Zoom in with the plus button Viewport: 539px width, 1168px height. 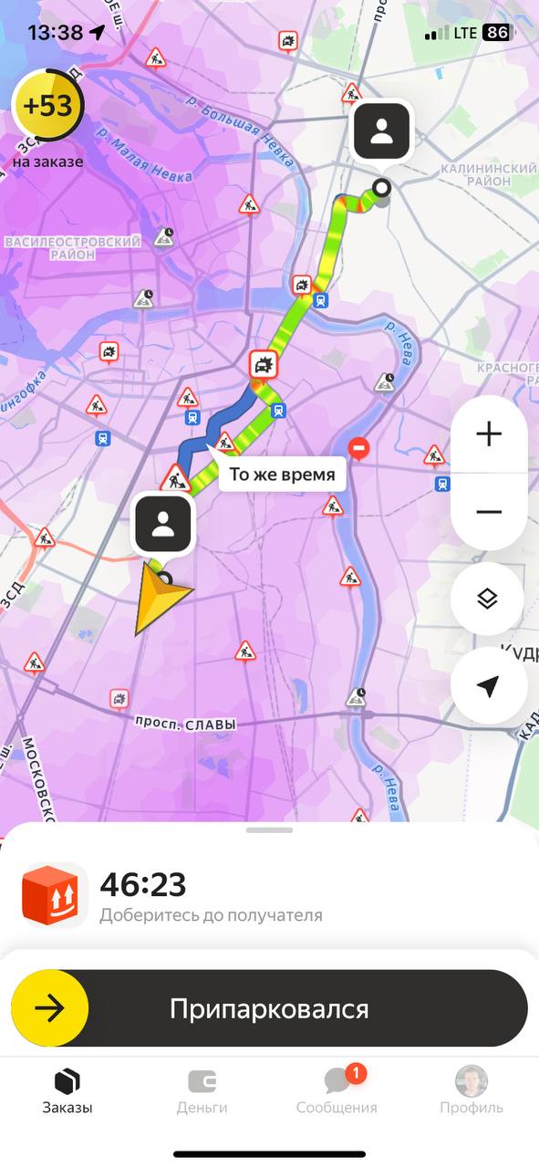(x=489, y=434)
